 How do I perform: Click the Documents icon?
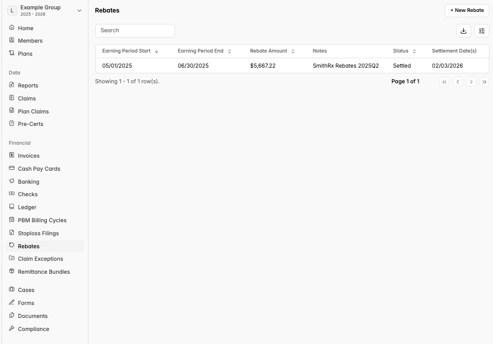[x=11, y=315]
